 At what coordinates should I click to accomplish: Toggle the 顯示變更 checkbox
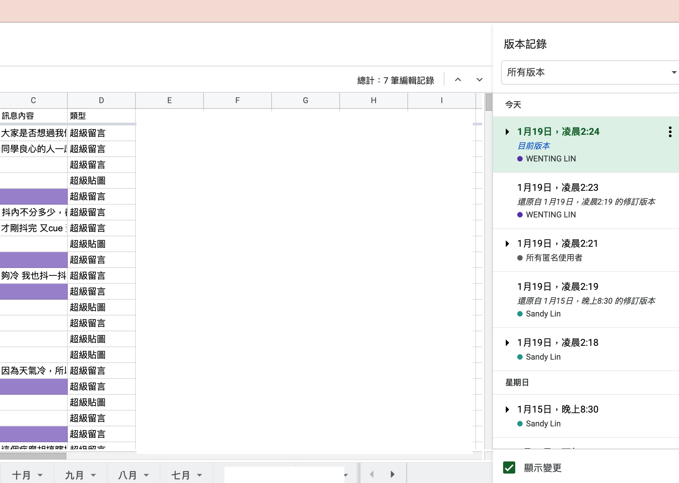[x=509, y=467]
